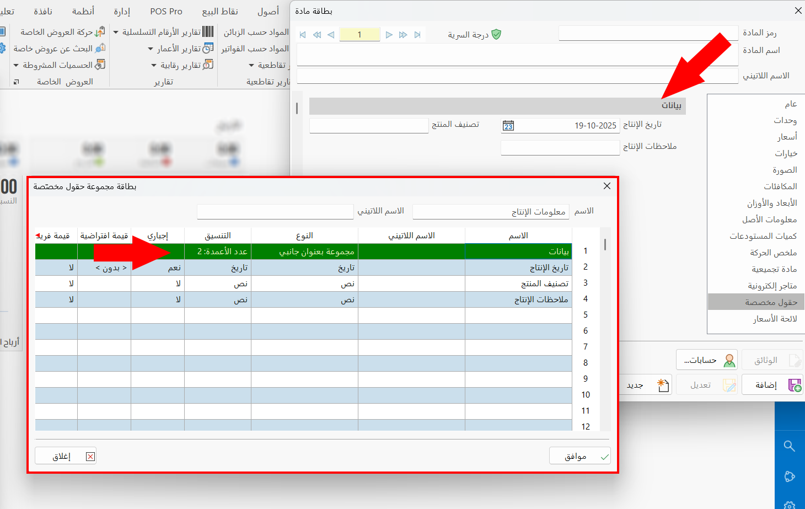Toggle قيمة فريدة for the تاريخ الإنتاج row
The height and width of the screenshot is (509, 805).
click(x=56, y=267)
